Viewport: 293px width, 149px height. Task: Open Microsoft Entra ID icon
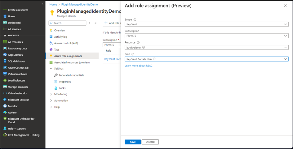(5, 100)
